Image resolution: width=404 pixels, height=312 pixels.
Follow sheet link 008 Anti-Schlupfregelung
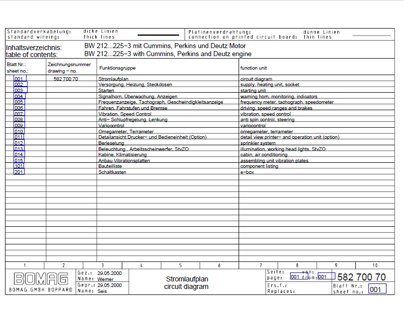(x=19, y=119)
